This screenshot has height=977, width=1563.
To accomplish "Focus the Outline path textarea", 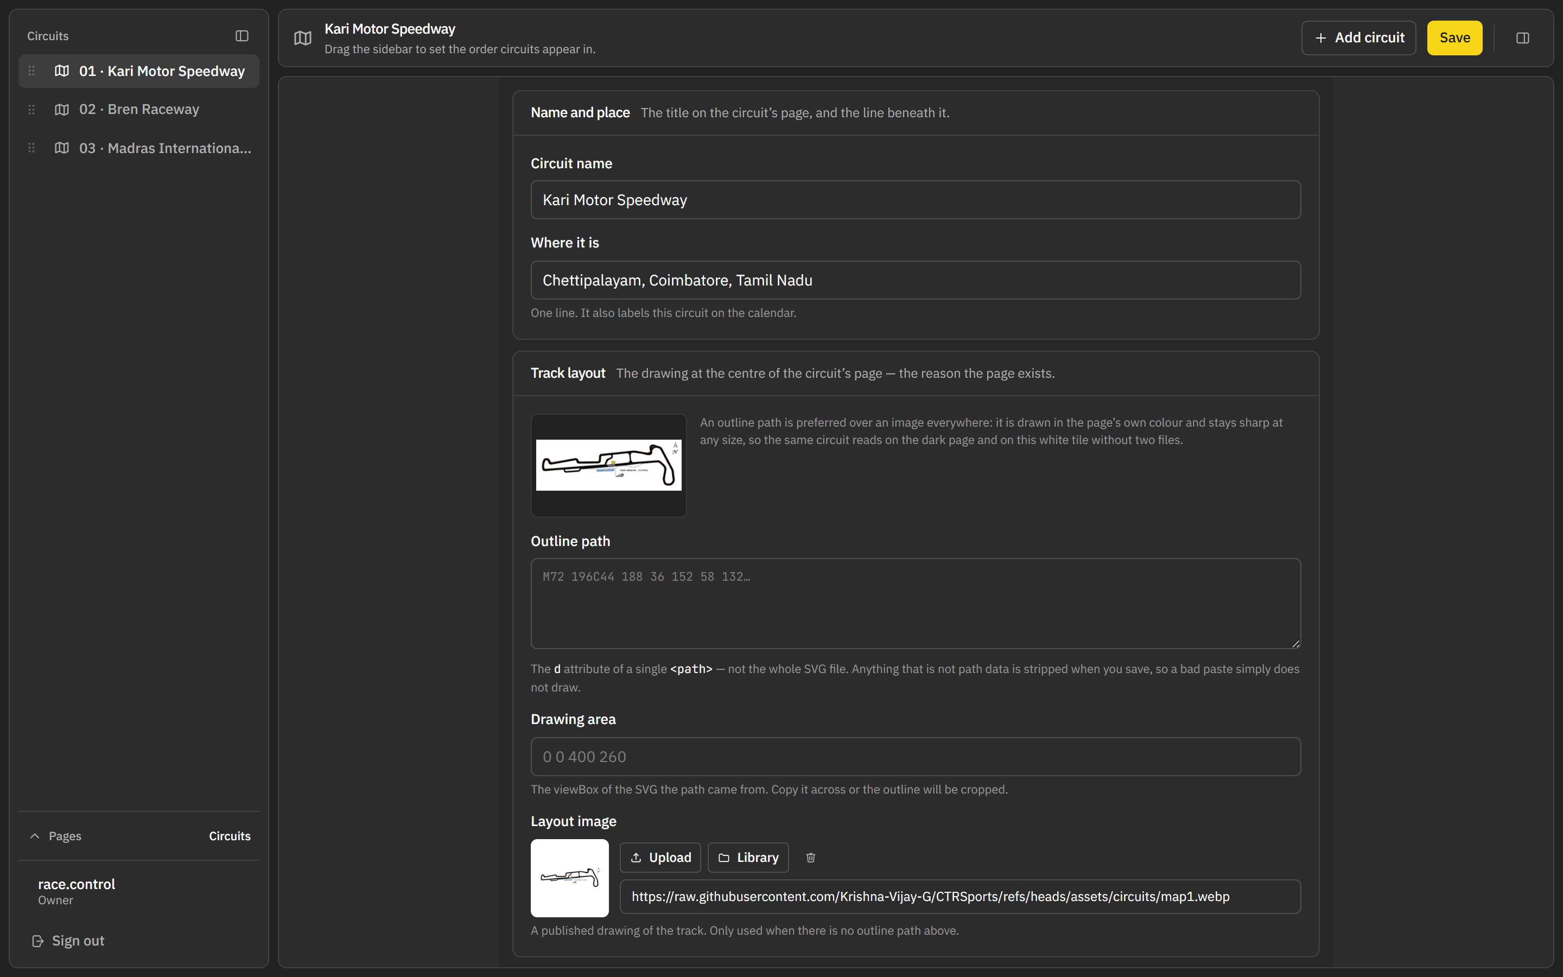I will (x=915, y=604).
